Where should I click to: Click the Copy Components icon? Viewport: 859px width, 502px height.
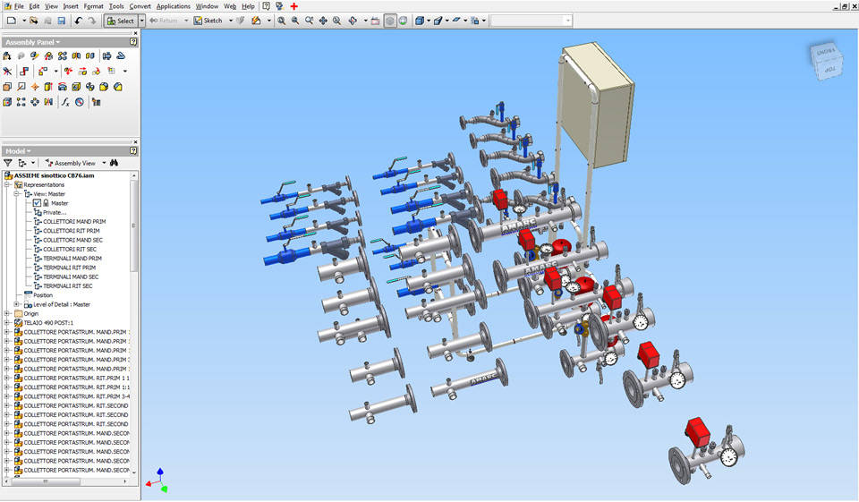[89, 55]
